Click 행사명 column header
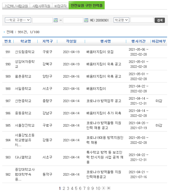This screenshot has height=192, width=175. pos(105,41)
